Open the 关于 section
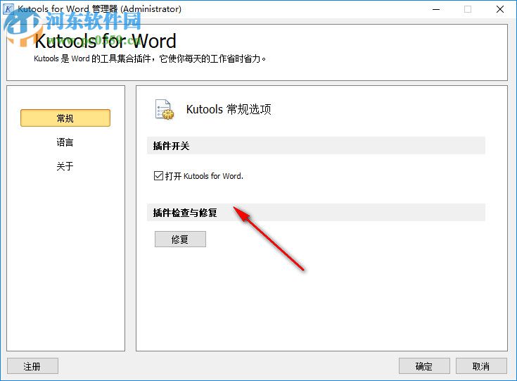The image size is (517, 381). click(65, 166)
